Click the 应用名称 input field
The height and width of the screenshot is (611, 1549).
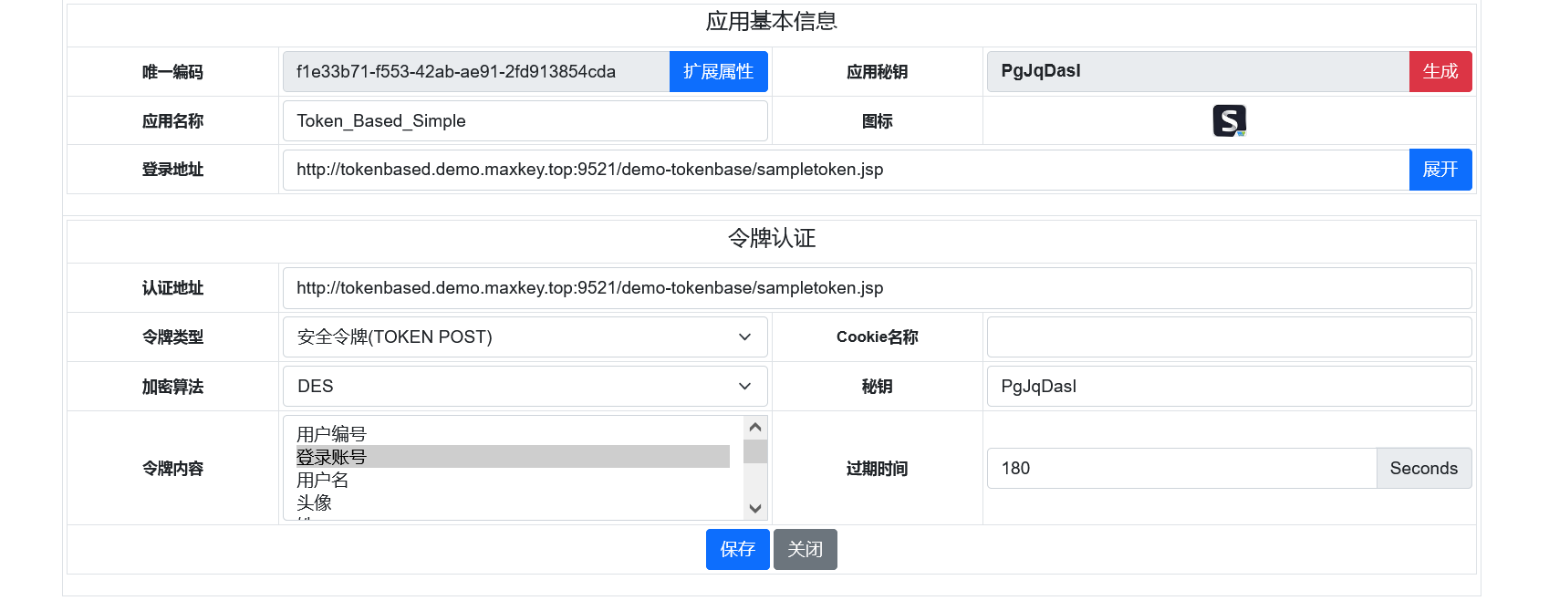coord(525,121)
